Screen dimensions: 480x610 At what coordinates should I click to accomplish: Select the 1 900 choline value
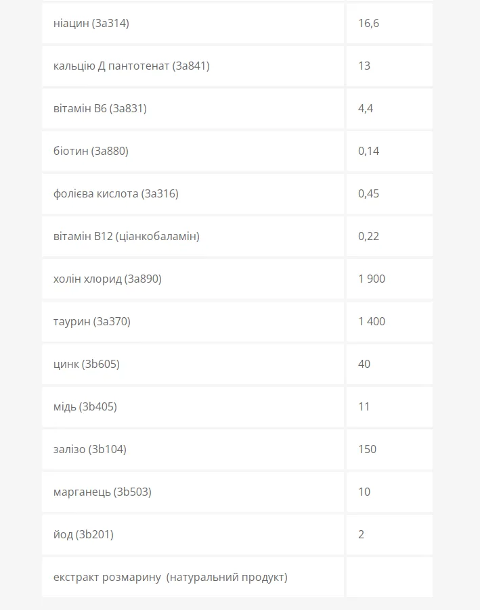point(372,279)
